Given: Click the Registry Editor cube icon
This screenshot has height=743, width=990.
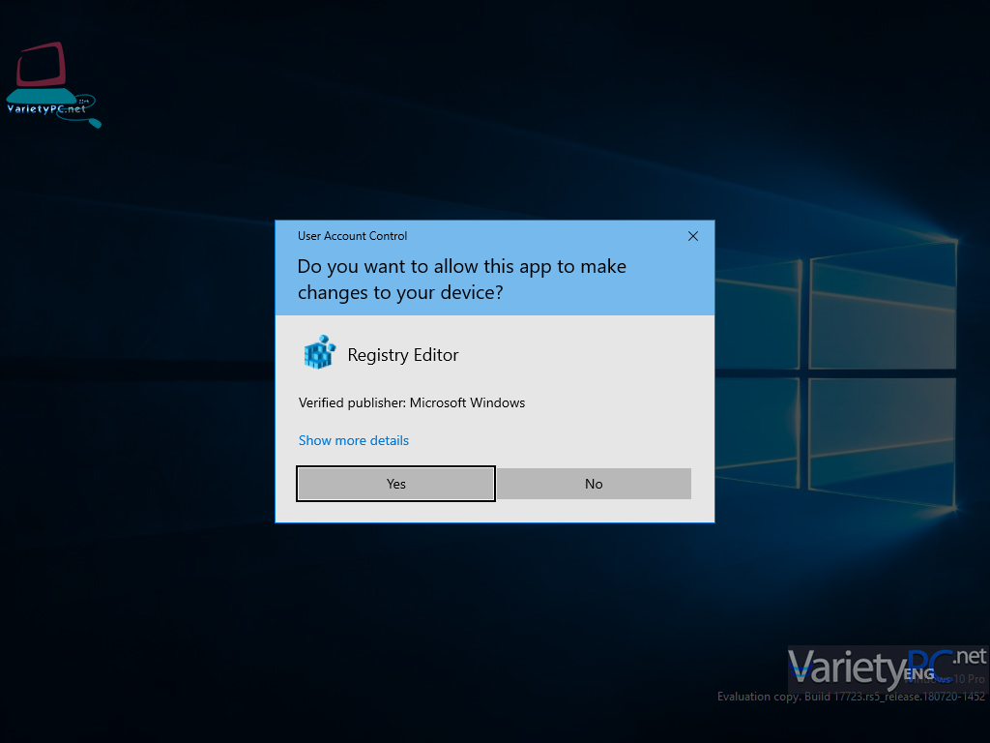Looking at the screenshot, I should (319, 352).
